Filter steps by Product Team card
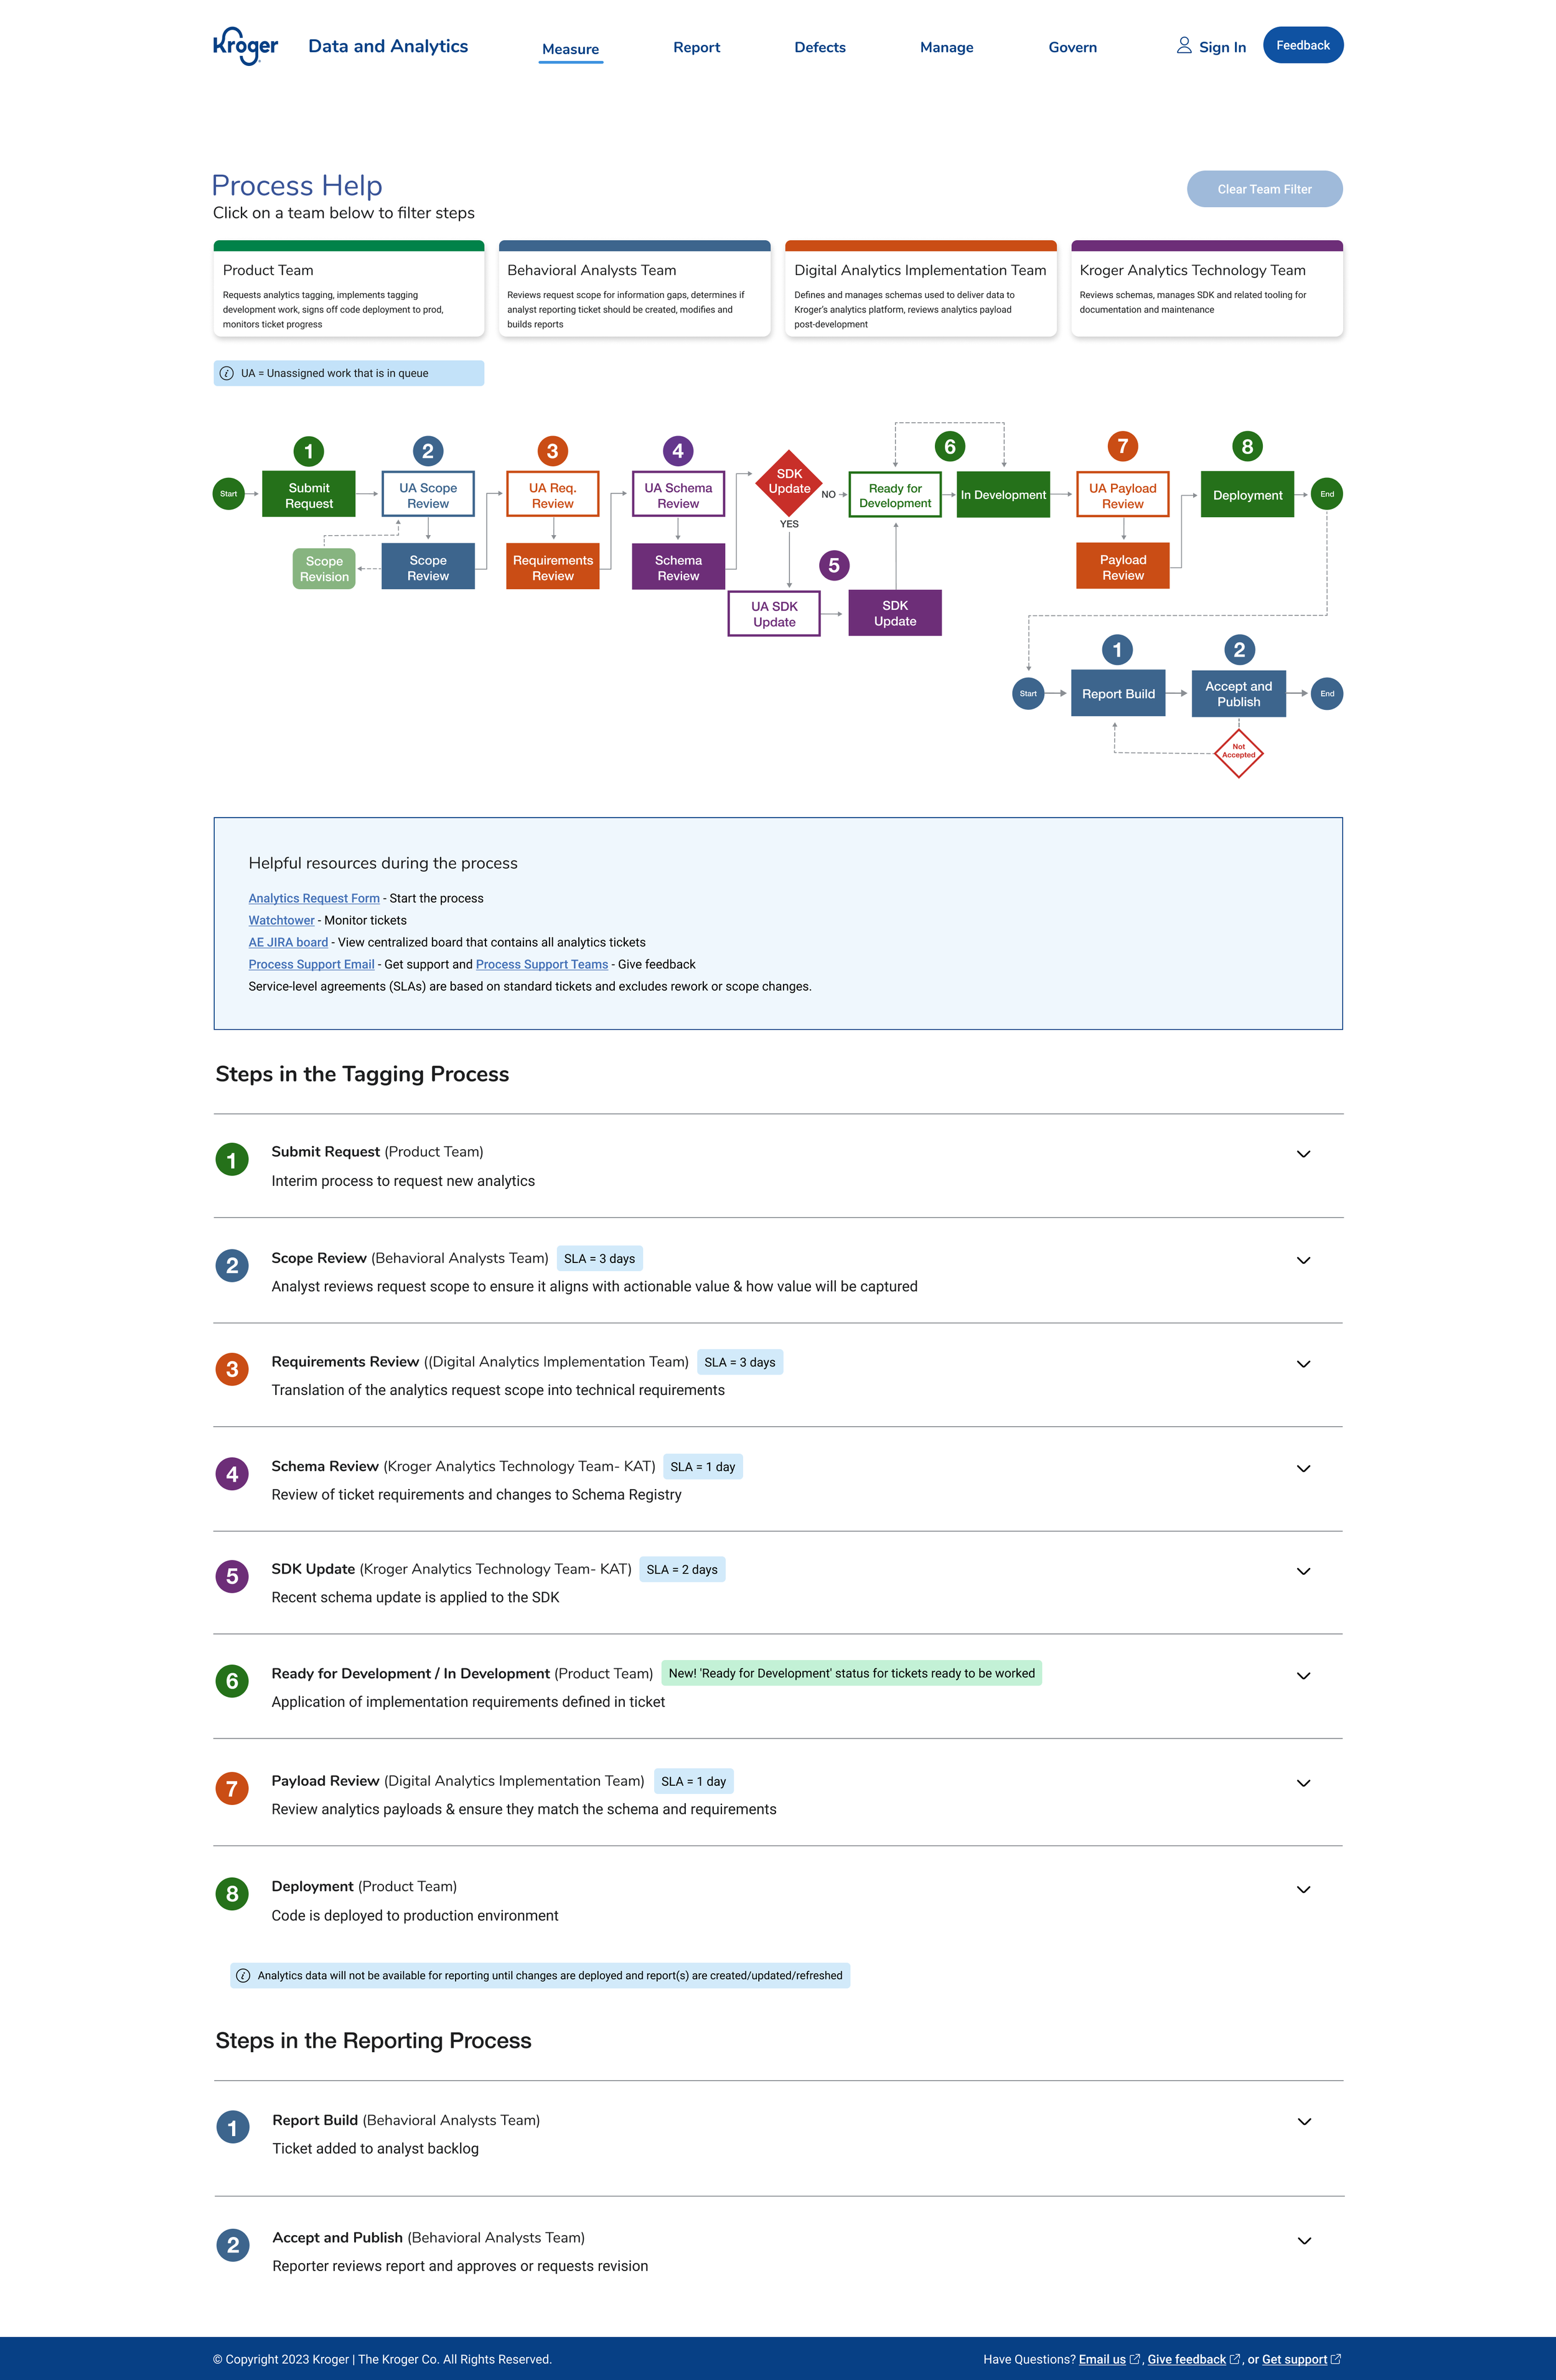 click(x=348, y=290)
